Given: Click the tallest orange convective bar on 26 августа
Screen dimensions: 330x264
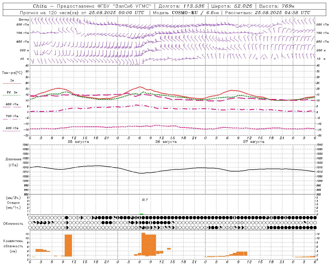Looking at the screenshot, I should pos(143,244).
